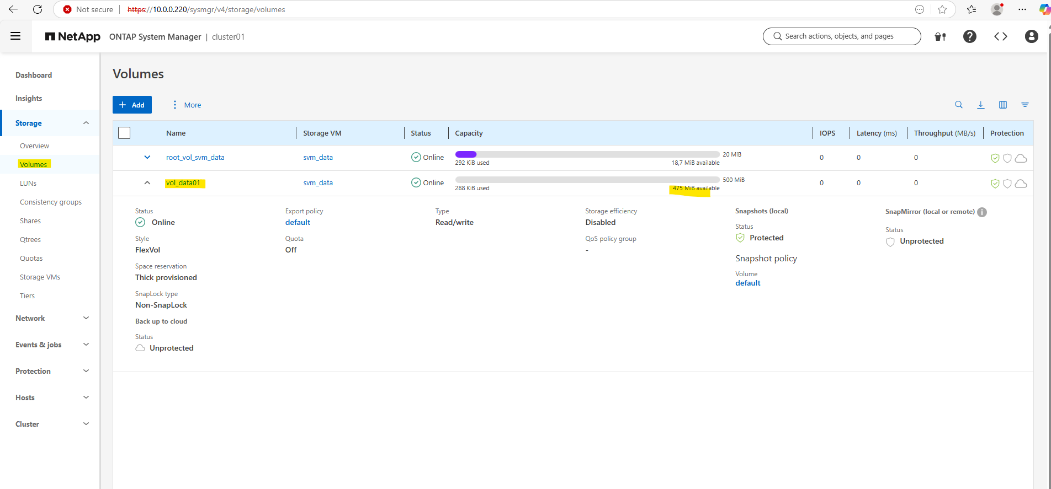The image size is (1051, 489).
Task: Expand the root_vol_svm_data row
Action: click(x=147, y=157)
